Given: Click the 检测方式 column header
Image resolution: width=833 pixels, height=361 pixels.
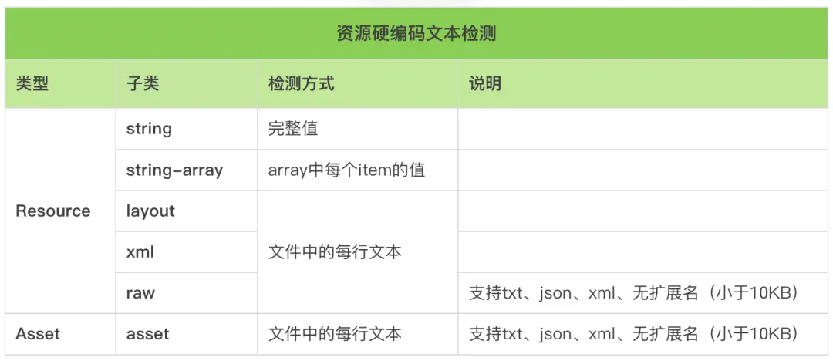Looking at the screenshot, I should 301,84.
